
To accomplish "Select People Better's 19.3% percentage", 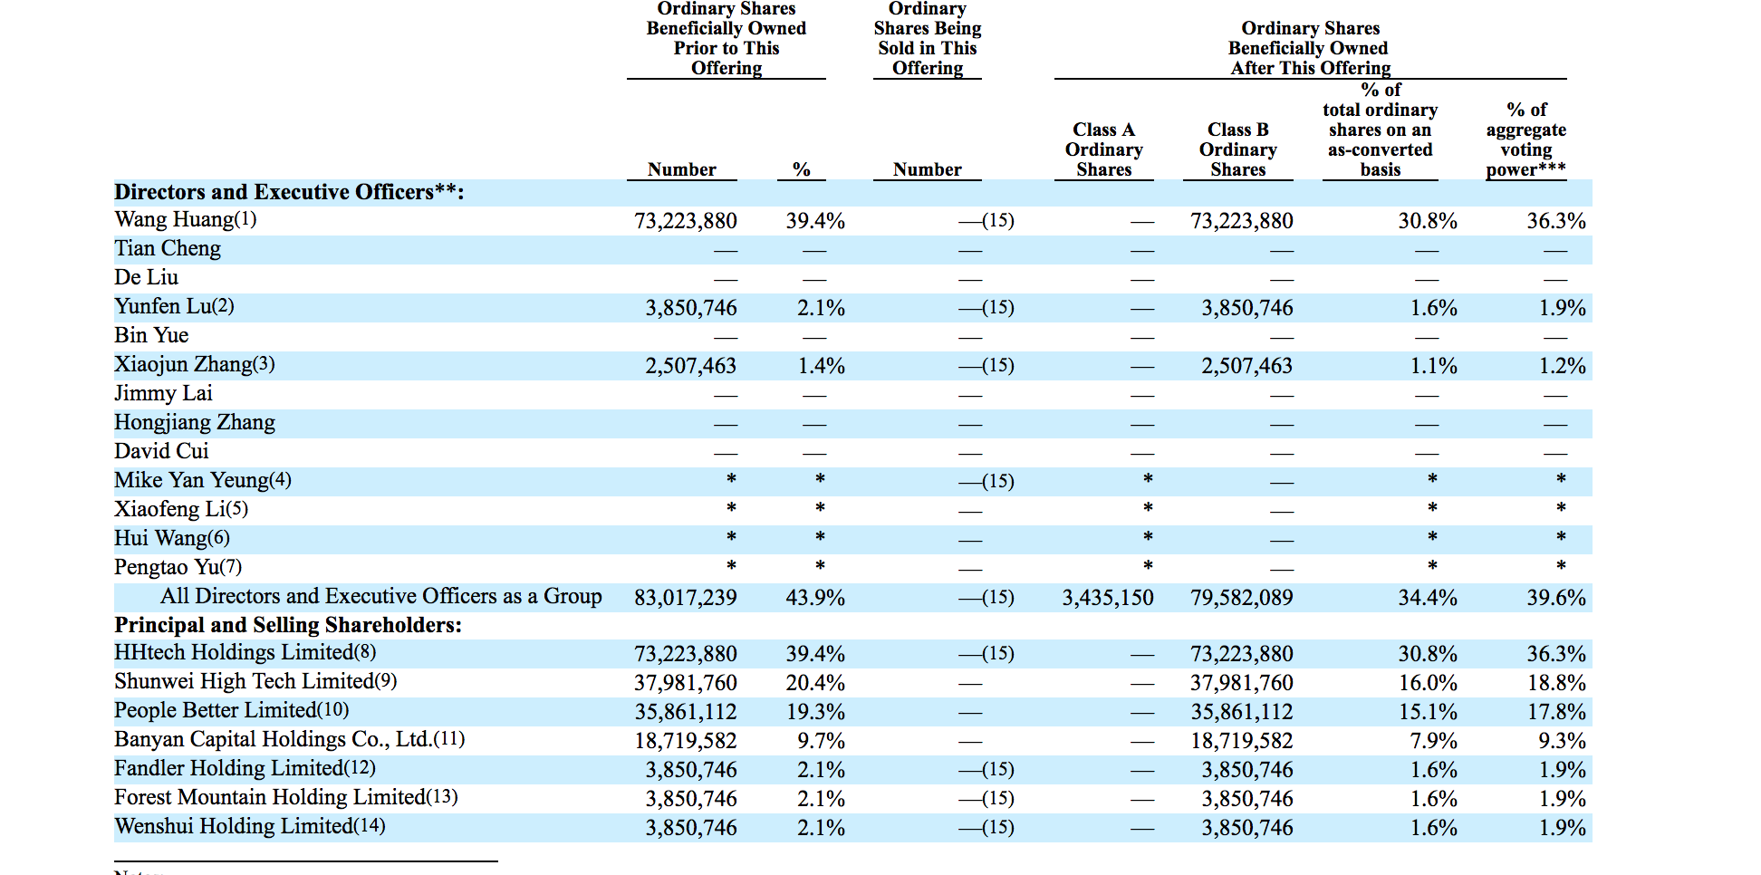I will 815,712.
